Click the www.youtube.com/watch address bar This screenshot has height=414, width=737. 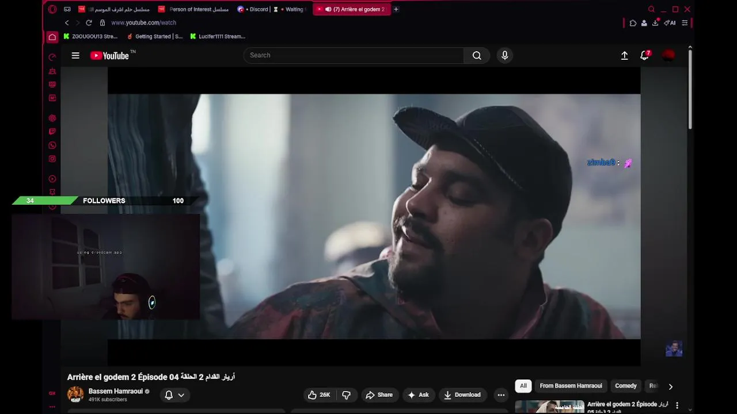point(143,22)
